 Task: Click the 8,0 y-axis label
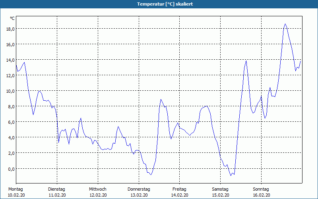point(11,107)
